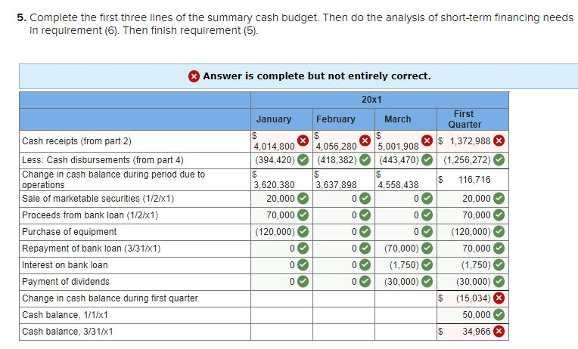Viewport: 578px width, 349px height.
Task: Click the red X icon beside February cash receipts
Action: 365,141
